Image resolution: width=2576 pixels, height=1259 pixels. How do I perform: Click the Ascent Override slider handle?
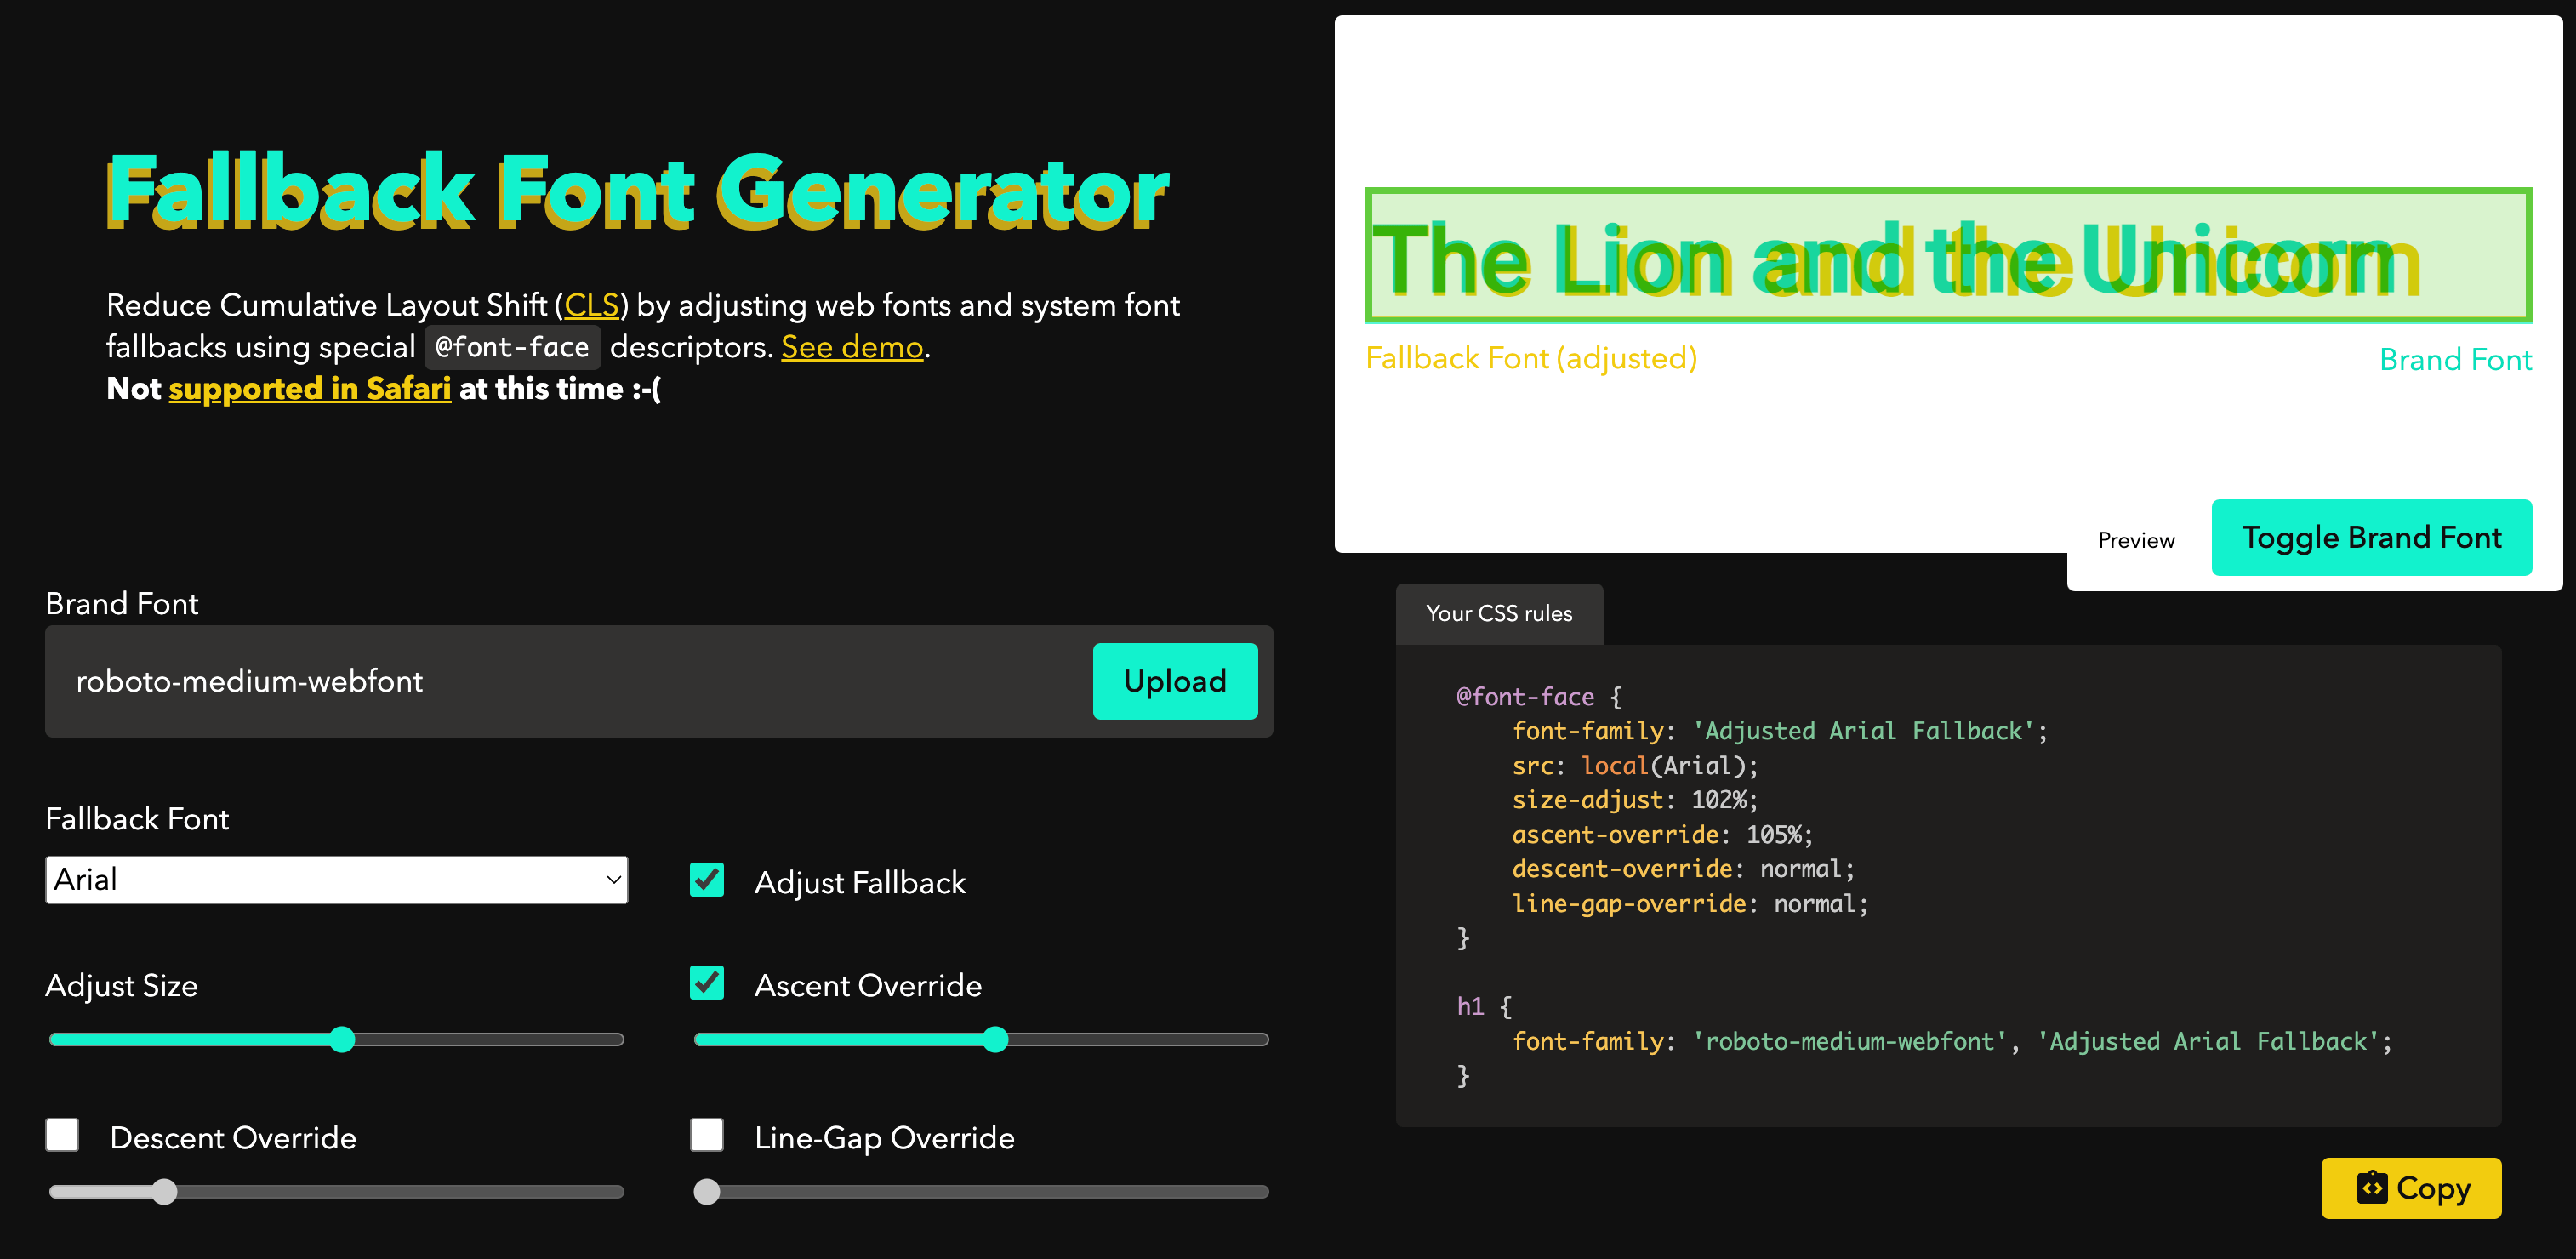pos(995,1040)
